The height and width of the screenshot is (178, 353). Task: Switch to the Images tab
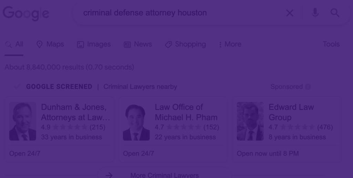[x=94, y=44]
